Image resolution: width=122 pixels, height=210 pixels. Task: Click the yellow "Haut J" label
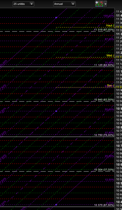(x=110, y=25)
